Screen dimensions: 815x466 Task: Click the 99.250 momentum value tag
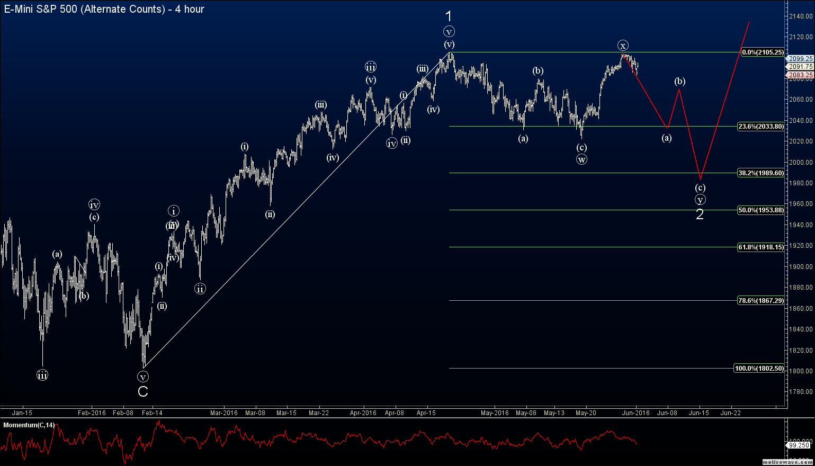[799, 445]
